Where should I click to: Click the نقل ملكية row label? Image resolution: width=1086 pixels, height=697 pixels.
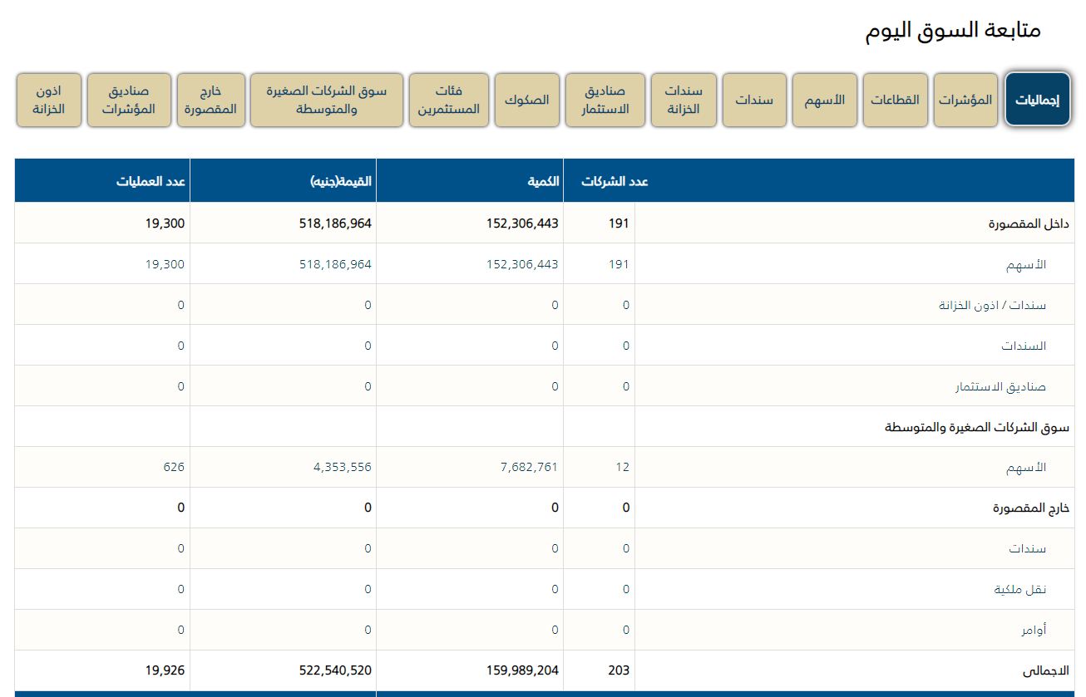(1020, 590)
